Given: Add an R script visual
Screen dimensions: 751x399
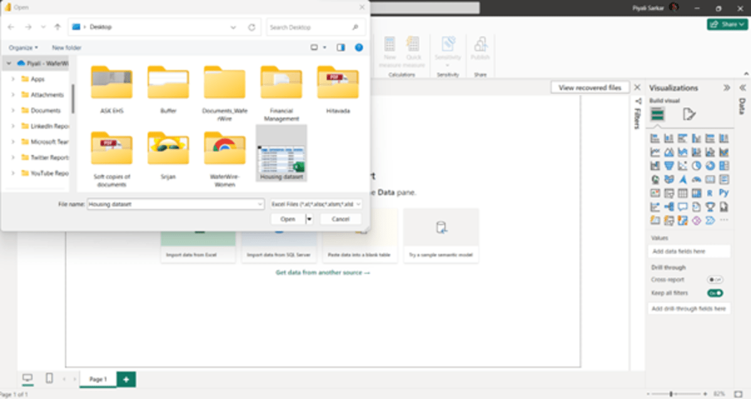Looking at the screenshot, I should pyautogui.click(x=710, y=193).
